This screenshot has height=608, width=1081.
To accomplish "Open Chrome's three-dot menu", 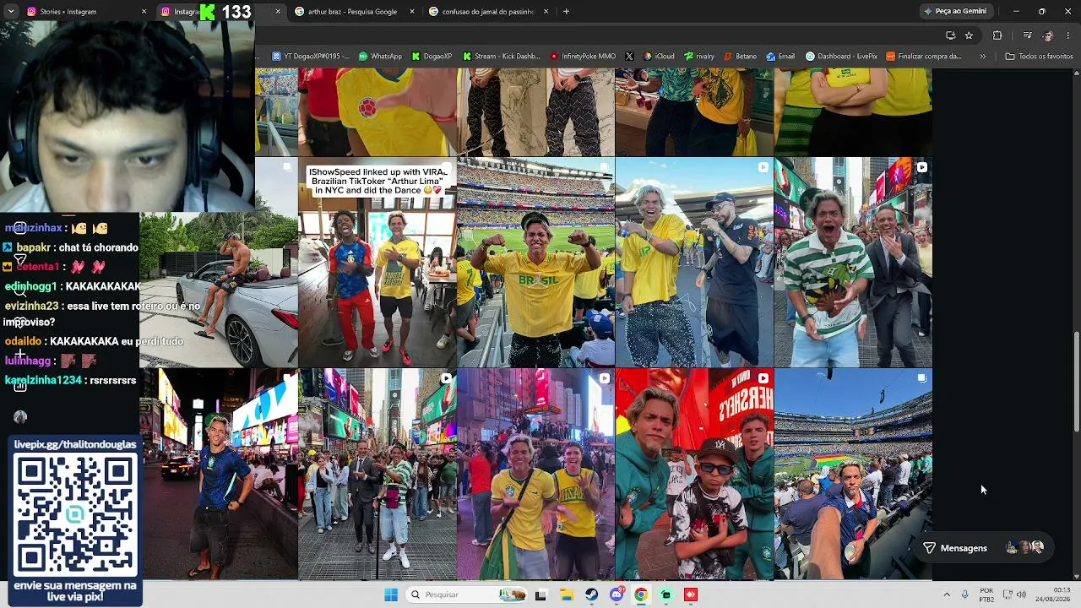I will coord(1068,35).
